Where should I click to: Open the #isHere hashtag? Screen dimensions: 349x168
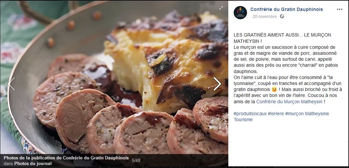(x=276, y=114)
